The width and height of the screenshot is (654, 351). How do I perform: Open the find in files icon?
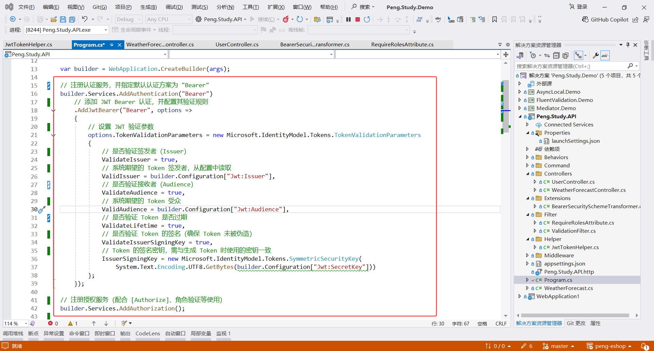point(317,19)
